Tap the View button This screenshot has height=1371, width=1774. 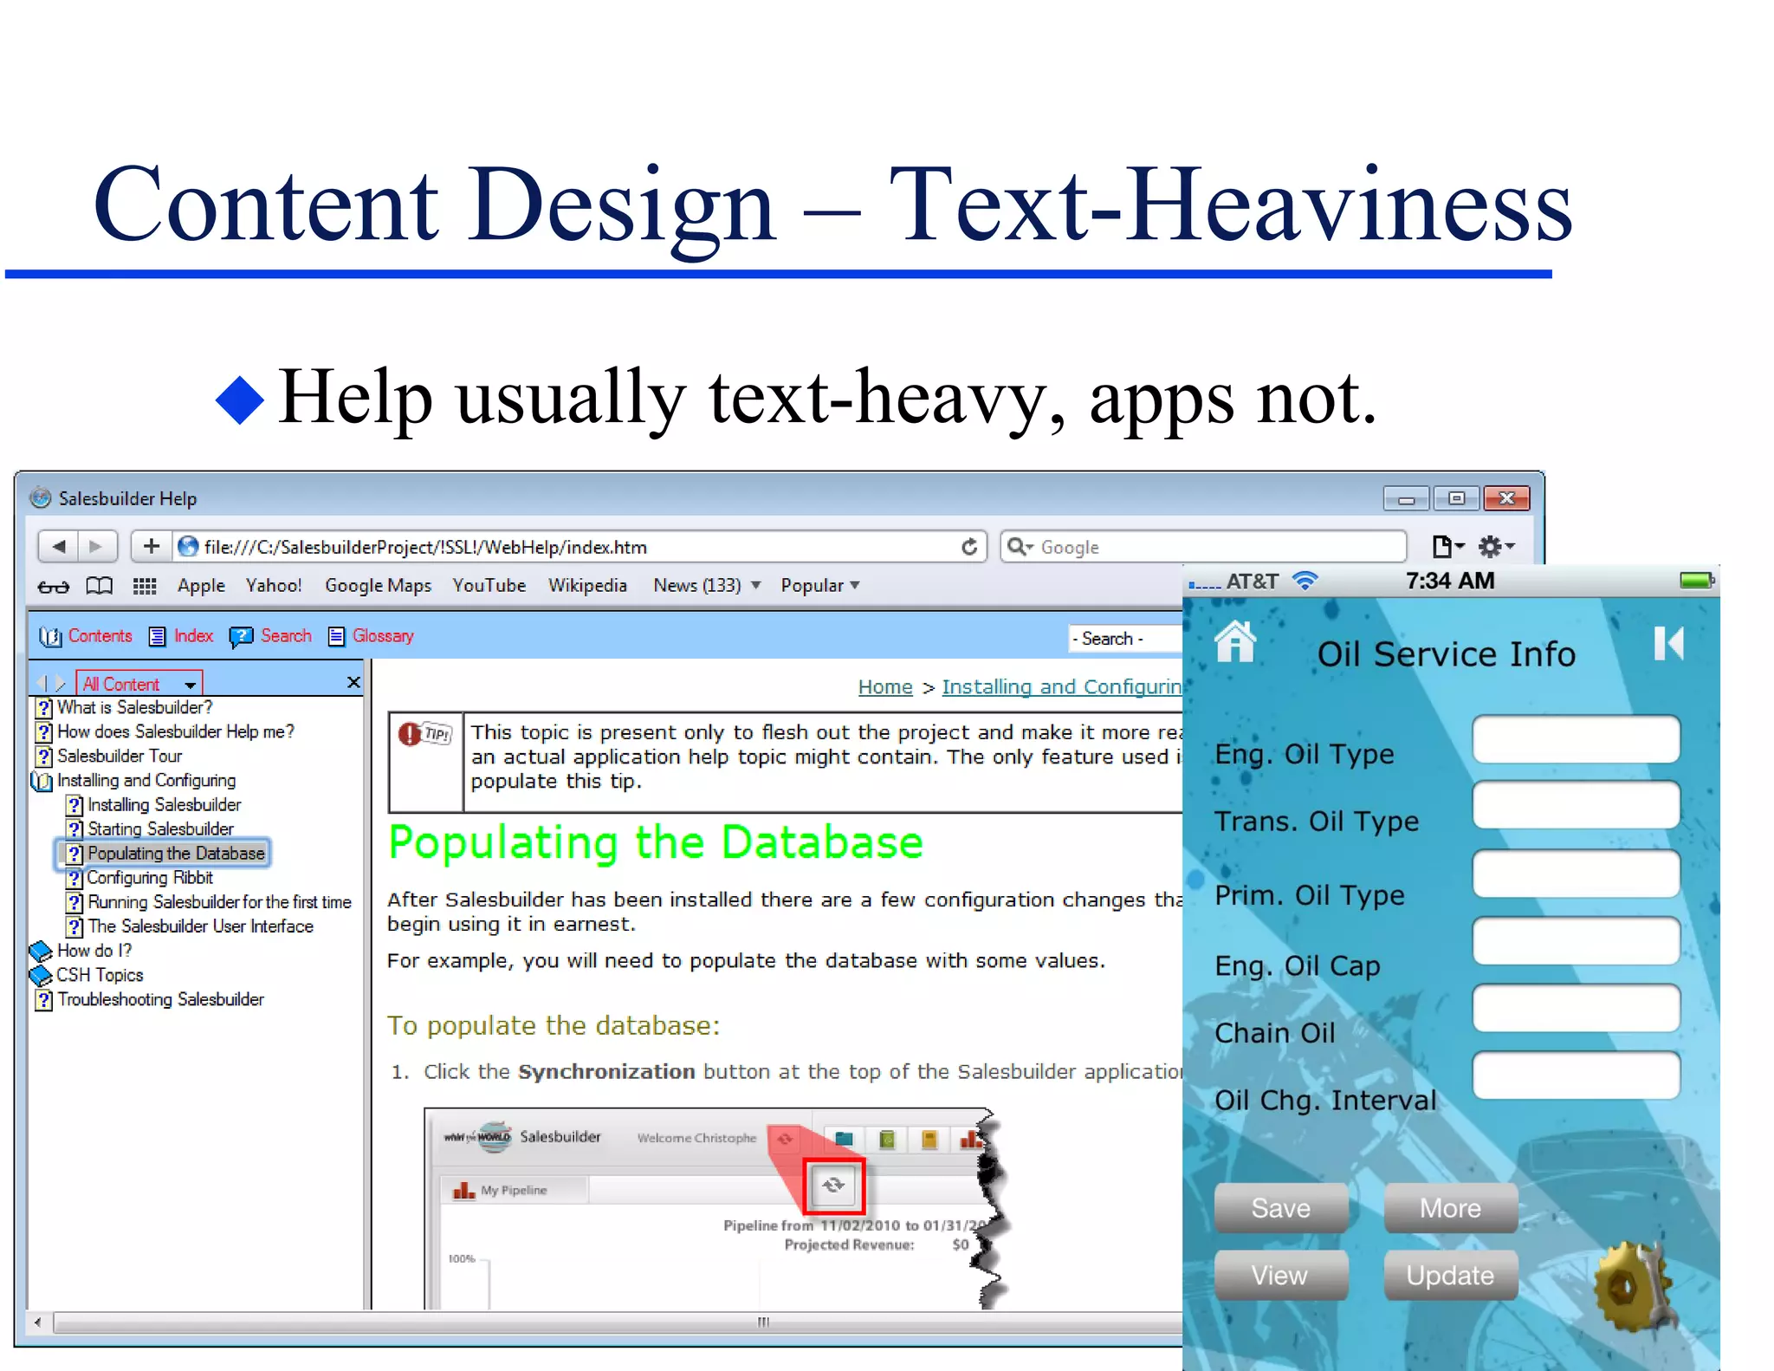tap(1281, 1276)
